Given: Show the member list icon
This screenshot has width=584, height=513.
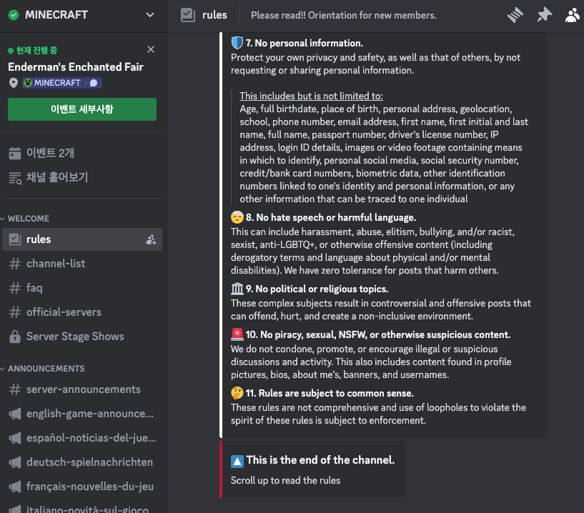Looking at the screenshot, I should tap(573, 15).
